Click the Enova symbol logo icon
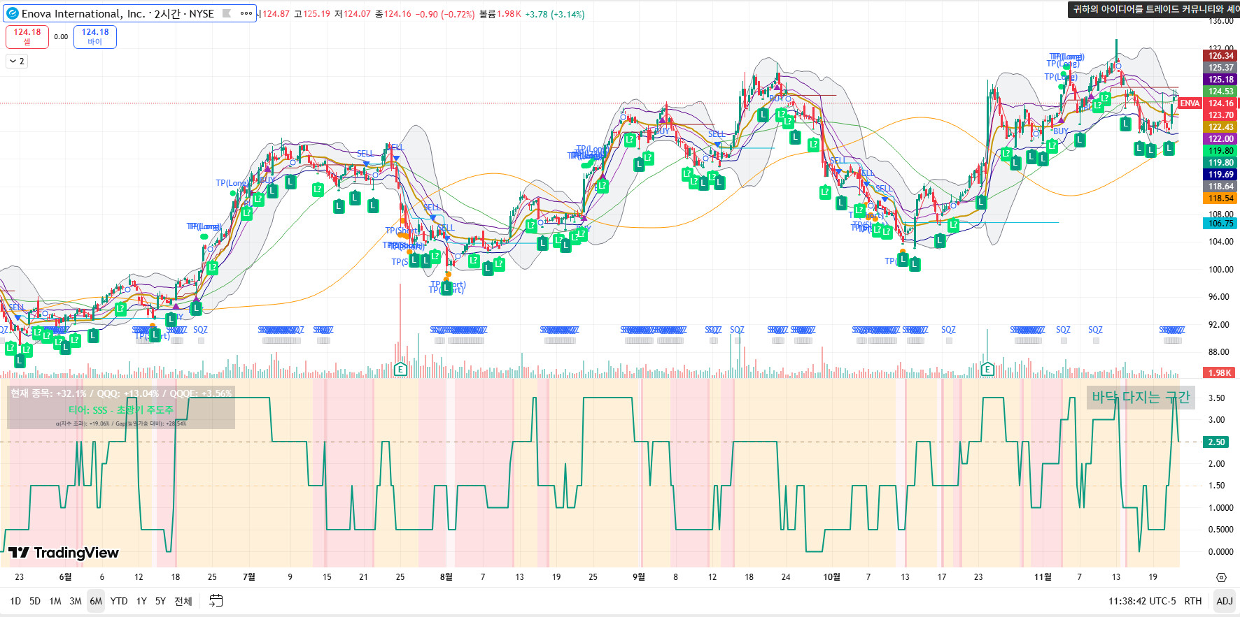Viewport: 1240px width, 617px height. click(x=12, y=13)
